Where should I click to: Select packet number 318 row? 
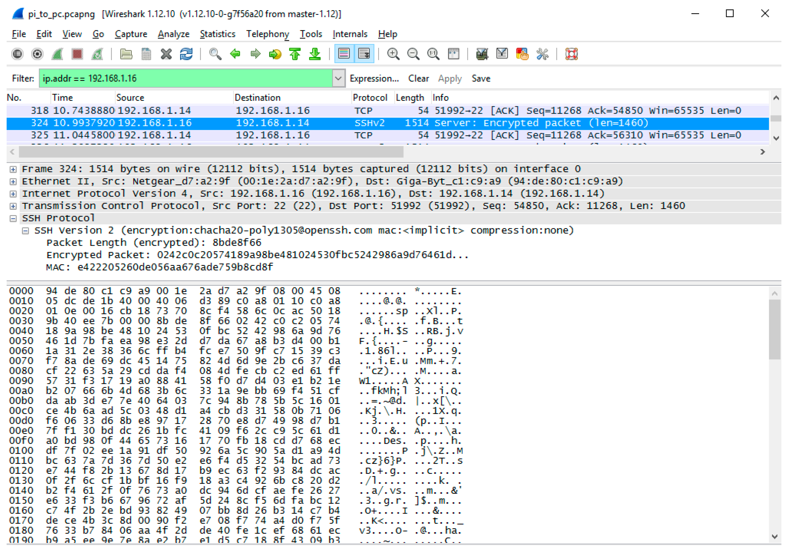387,111
